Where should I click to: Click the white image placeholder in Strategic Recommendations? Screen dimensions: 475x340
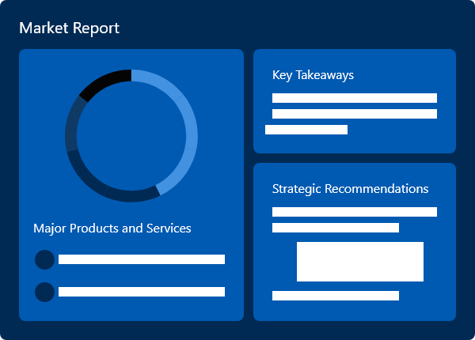pos(360,262)
